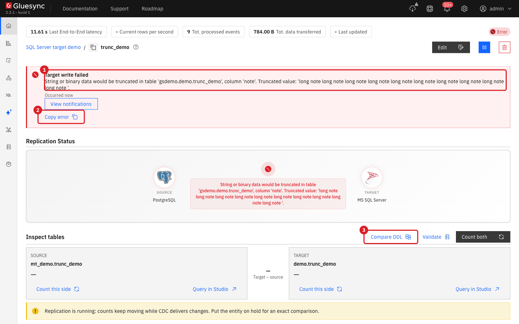Delete the entity with the red trash button
Viewport: 519px width, 324px height.
click(x=505, y=47)
